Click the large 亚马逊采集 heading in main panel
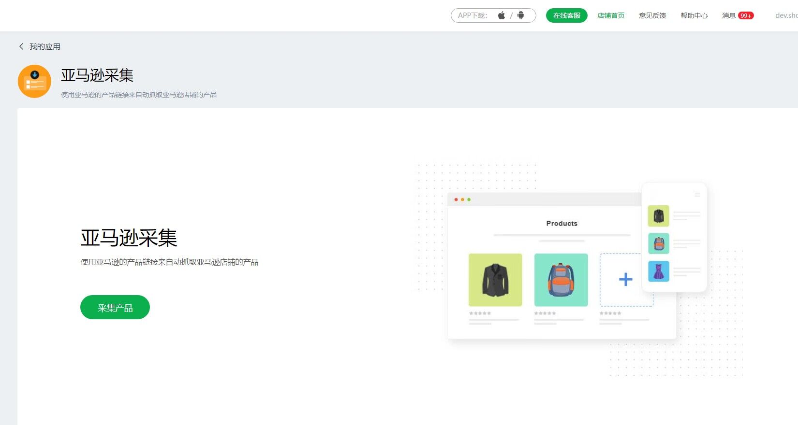Screen dimensions: 798x425 click(x=129, y=238)
